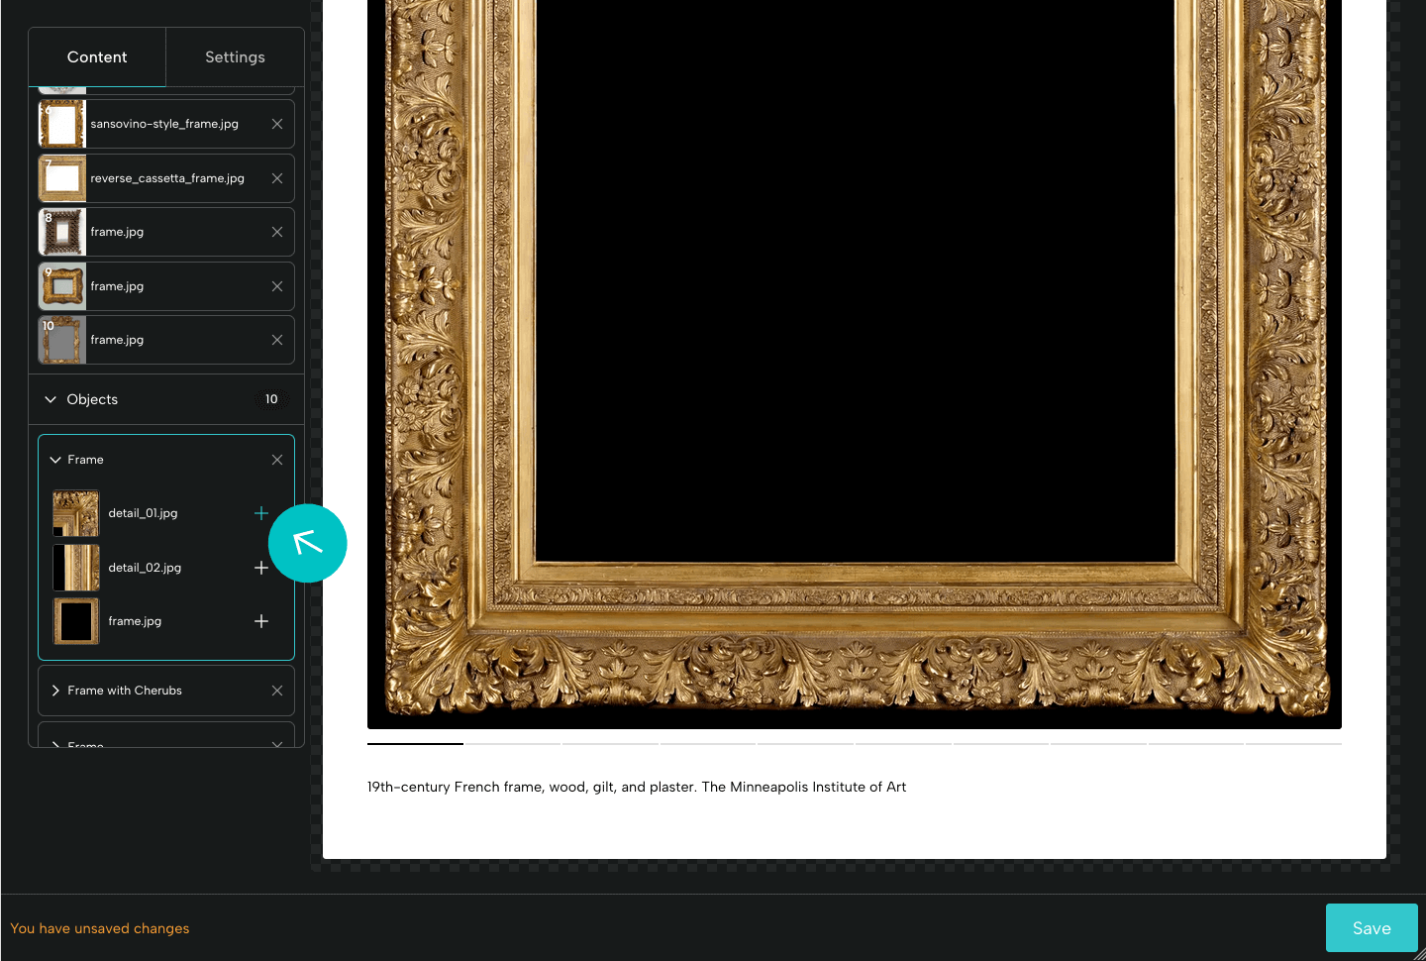
Task: Switch to the Settings tab
Action: [x=235, y=56]
